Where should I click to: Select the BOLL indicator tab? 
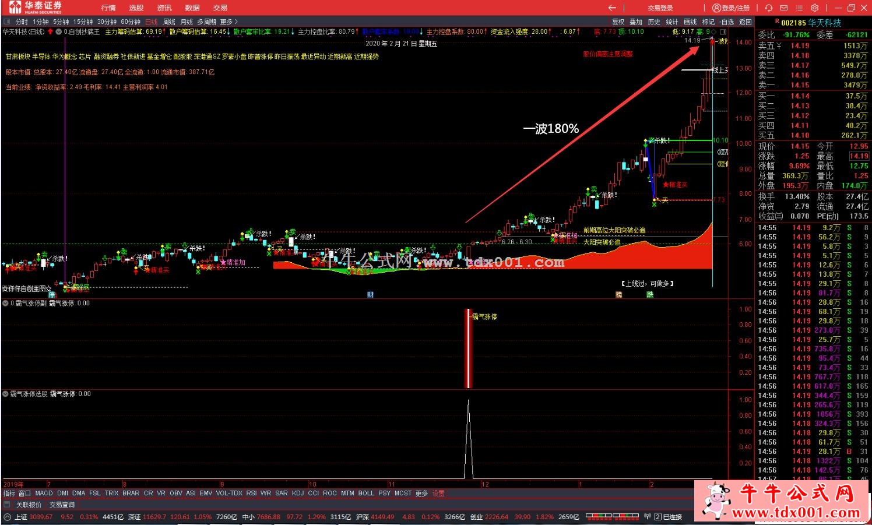366,493
